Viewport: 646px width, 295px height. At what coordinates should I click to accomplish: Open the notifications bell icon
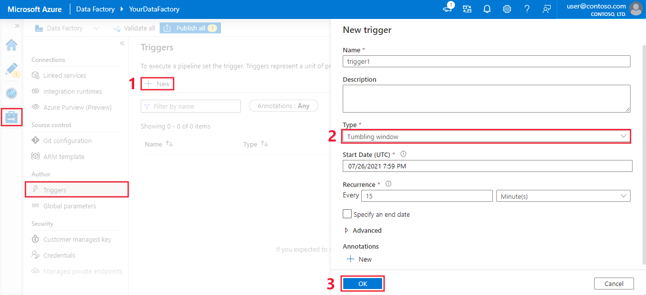(487, 8)
